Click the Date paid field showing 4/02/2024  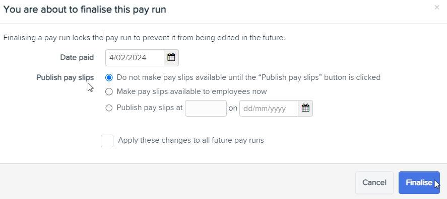click(135, 58)
